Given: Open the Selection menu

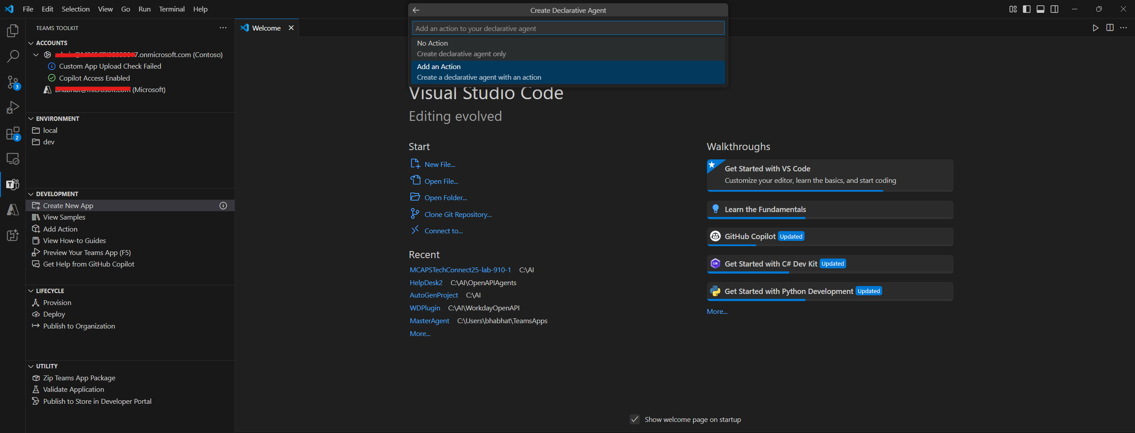Looking at the screenshot, I should 75,9.
